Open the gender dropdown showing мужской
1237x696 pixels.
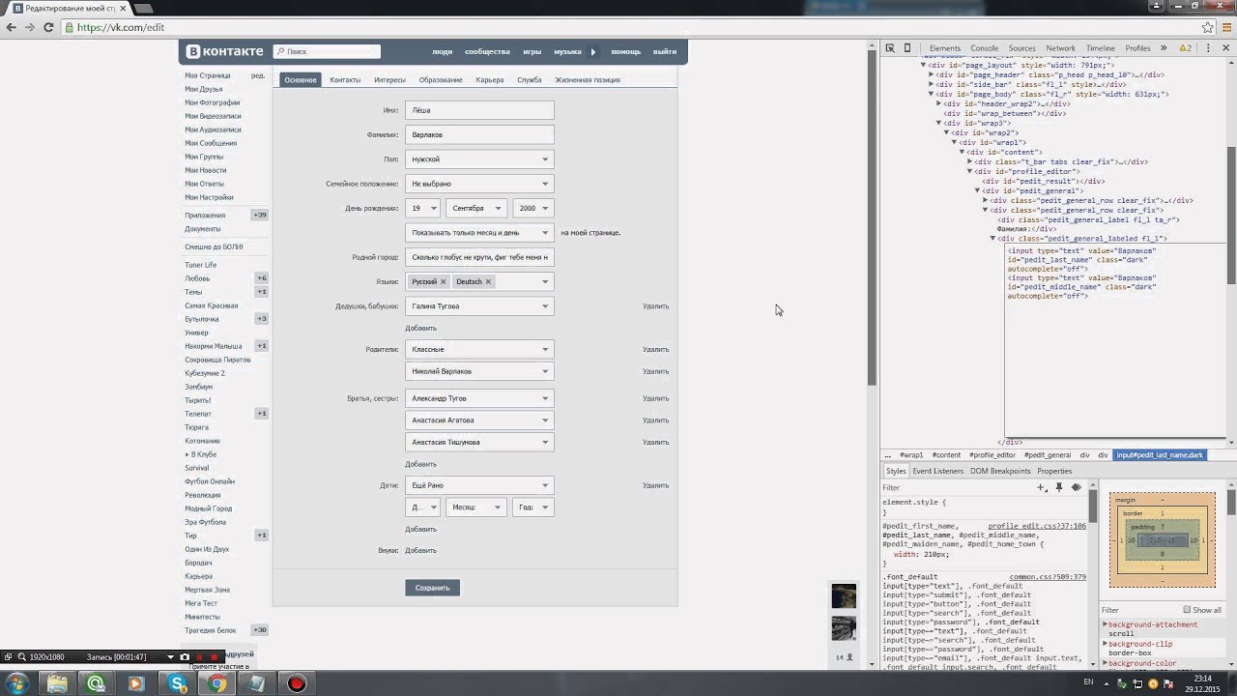[x=479, y=159]
